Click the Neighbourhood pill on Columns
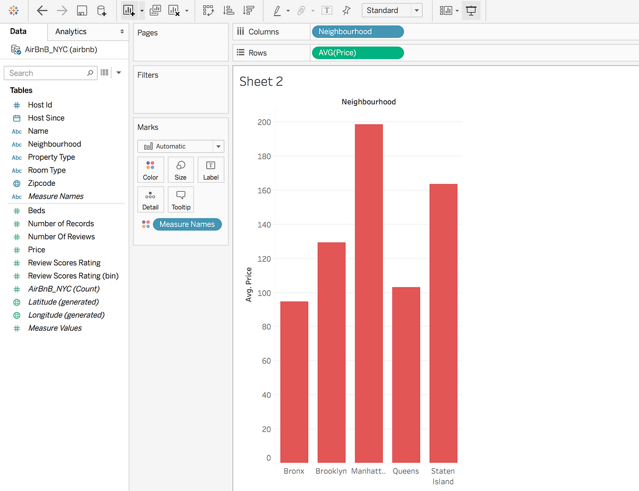Viewport: 639px width, 491px height. coord(357,31)
